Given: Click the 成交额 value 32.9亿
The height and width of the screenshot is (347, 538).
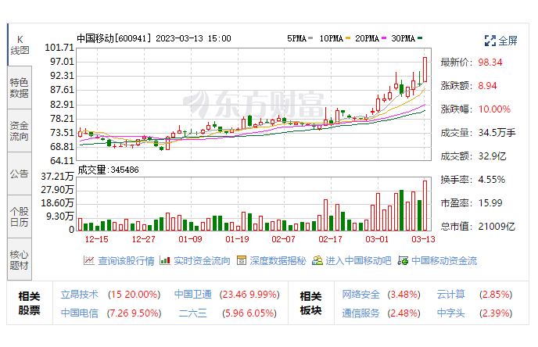Looking at the screenshot, I should 492,156.
